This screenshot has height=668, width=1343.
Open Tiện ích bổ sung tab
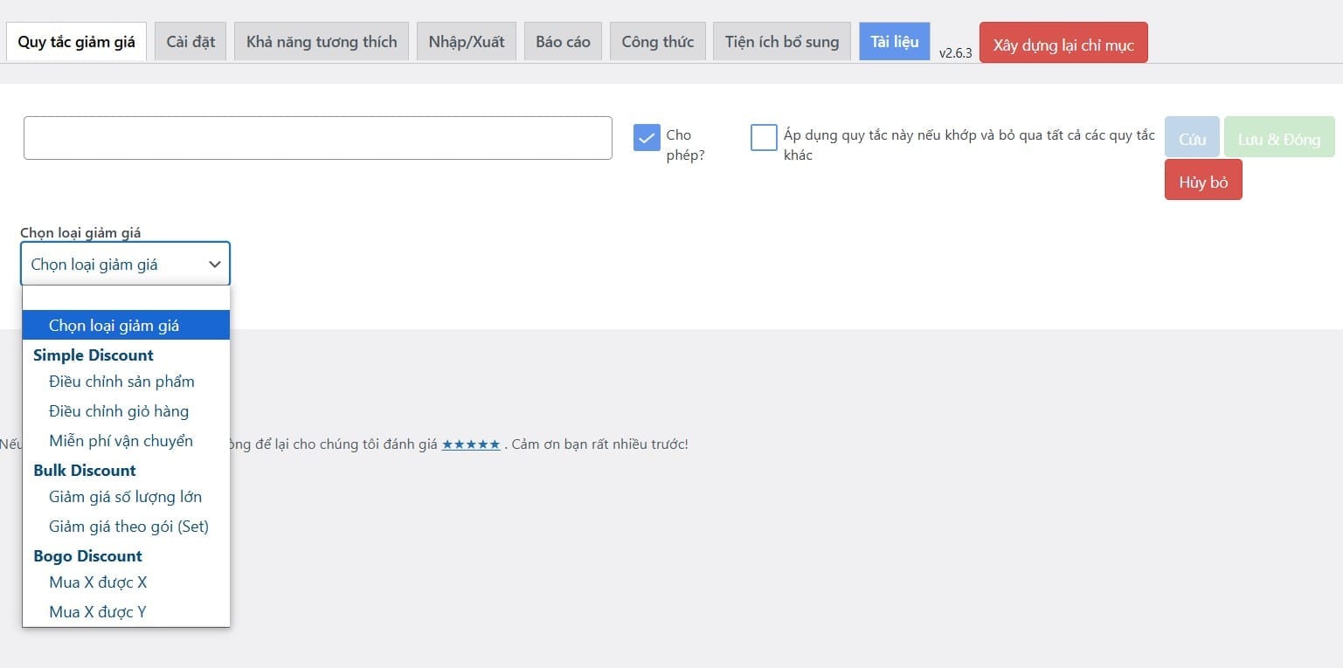point(781,42)
